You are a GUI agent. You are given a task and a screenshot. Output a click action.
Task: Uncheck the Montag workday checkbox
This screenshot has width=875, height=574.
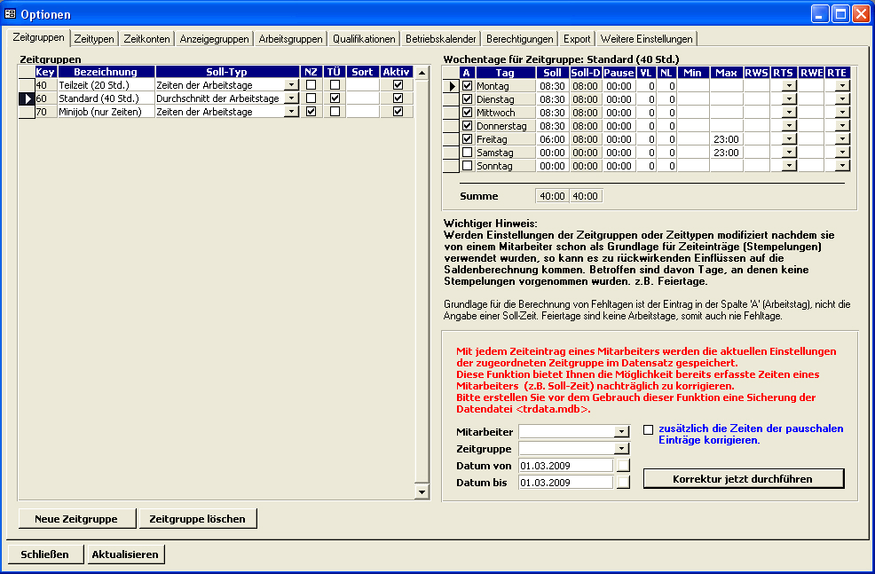tap(468, 86)
